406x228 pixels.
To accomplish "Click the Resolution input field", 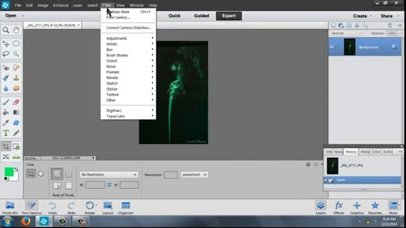I will 171,175.
